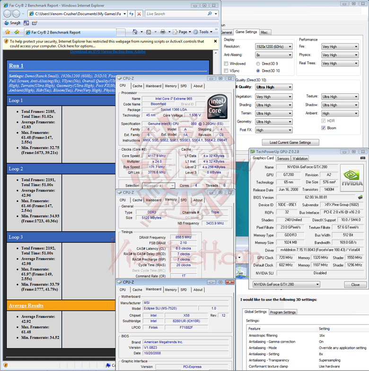Open the Fire quality dropdown
This screenshot has width=369, height=371.
pos(340,46)
